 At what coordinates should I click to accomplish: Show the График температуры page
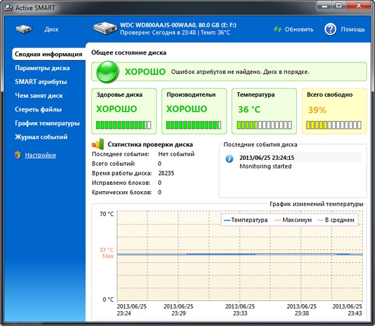pos(47,123)
